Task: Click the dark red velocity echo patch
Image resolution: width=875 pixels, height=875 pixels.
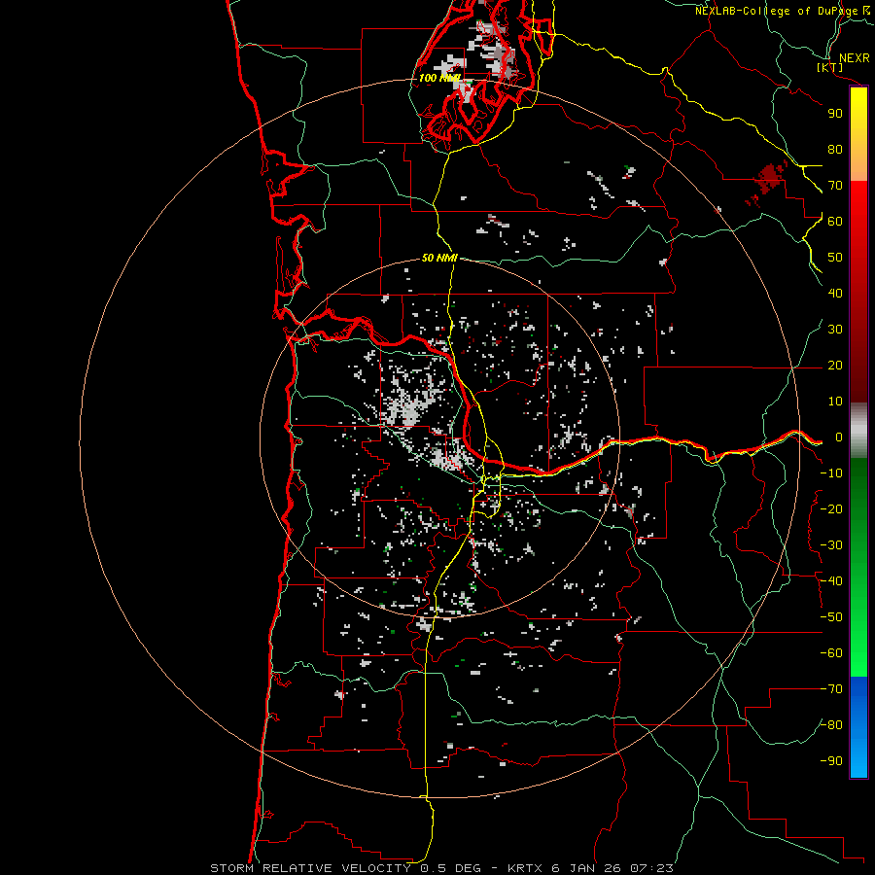Action: [x=771, y=179]
